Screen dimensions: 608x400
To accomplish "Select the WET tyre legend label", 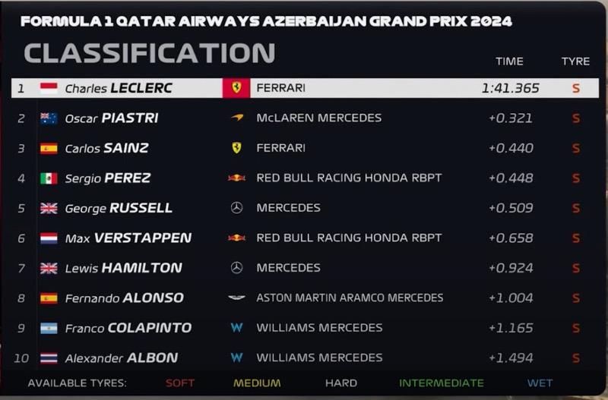I will pos(540,383).
